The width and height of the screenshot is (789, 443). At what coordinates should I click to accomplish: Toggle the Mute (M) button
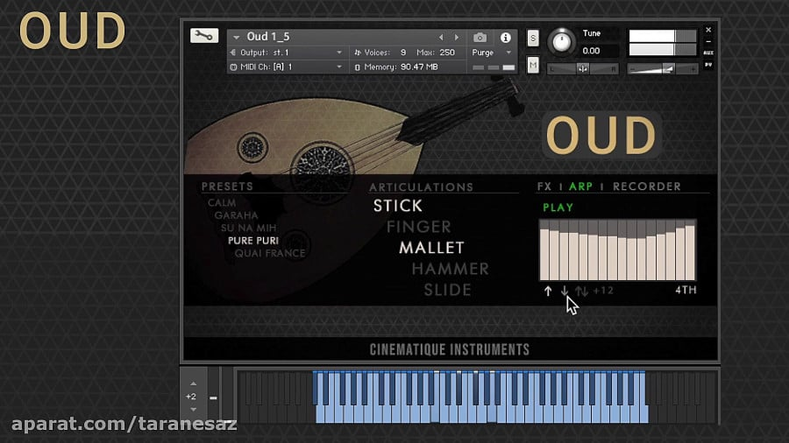(533, 66)
